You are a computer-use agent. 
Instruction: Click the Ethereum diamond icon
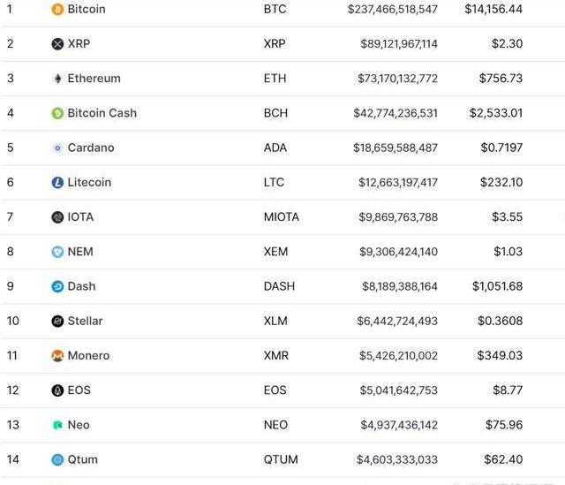pos(57,79)
